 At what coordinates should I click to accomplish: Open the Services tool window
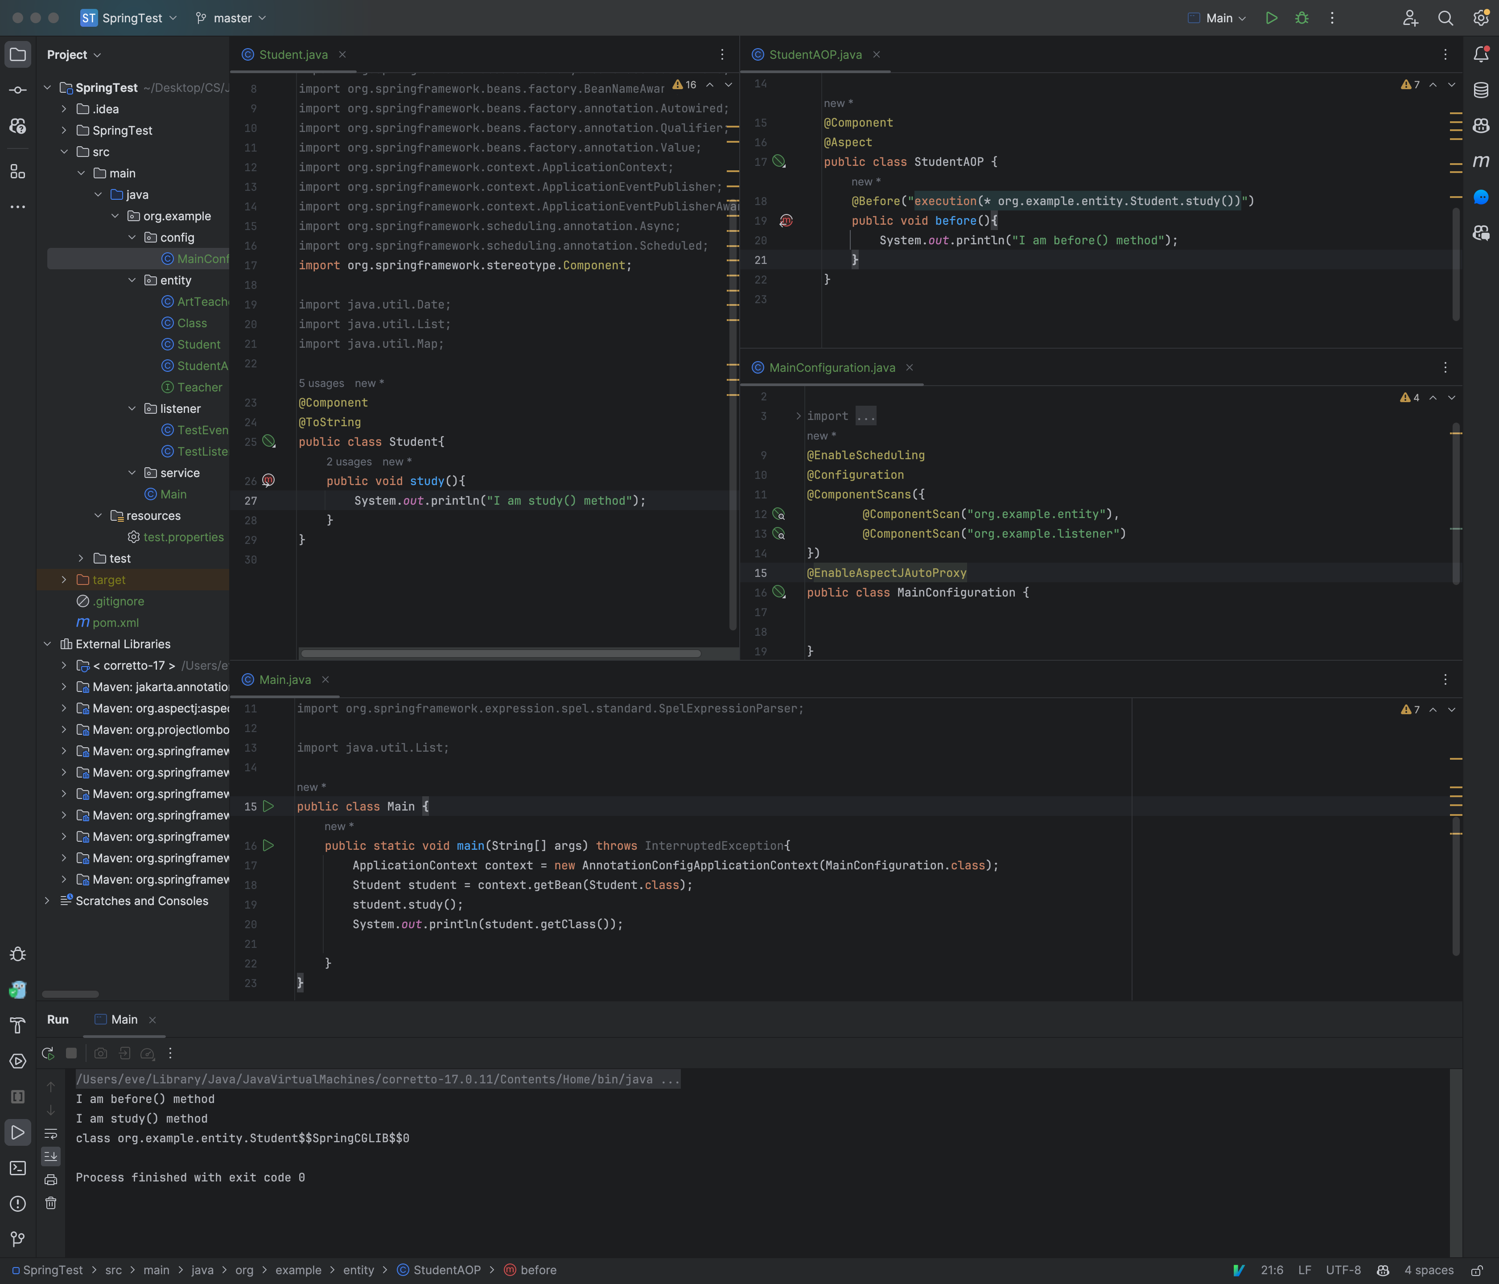point(18,1061)
